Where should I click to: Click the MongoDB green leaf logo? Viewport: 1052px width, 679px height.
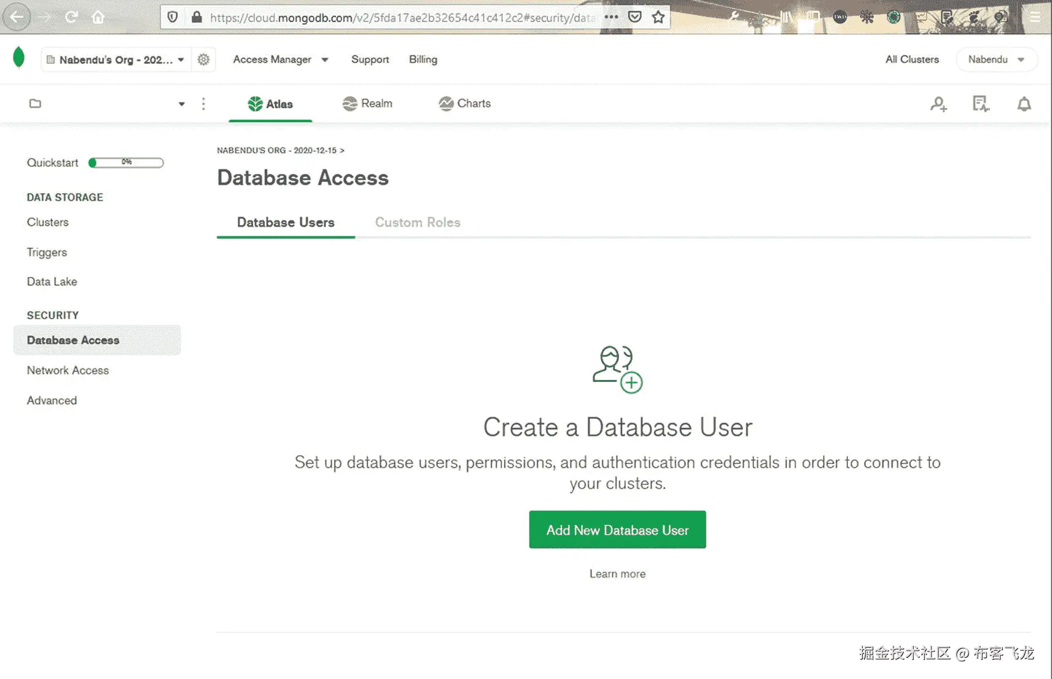19,58
